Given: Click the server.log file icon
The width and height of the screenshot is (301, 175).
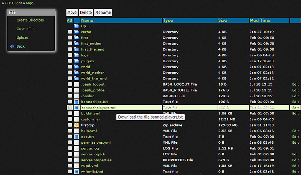Looking at the screenshot, I should (77, 148).
